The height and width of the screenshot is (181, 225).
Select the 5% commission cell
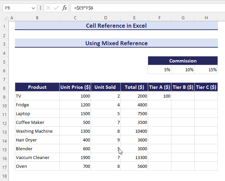click(x=159, y=70)
